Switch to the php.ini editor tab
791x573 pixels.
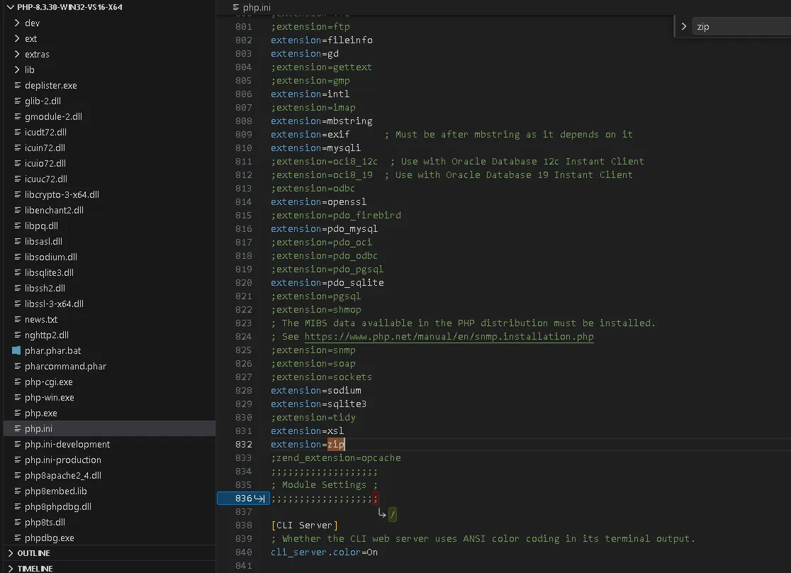click(256, 8)
